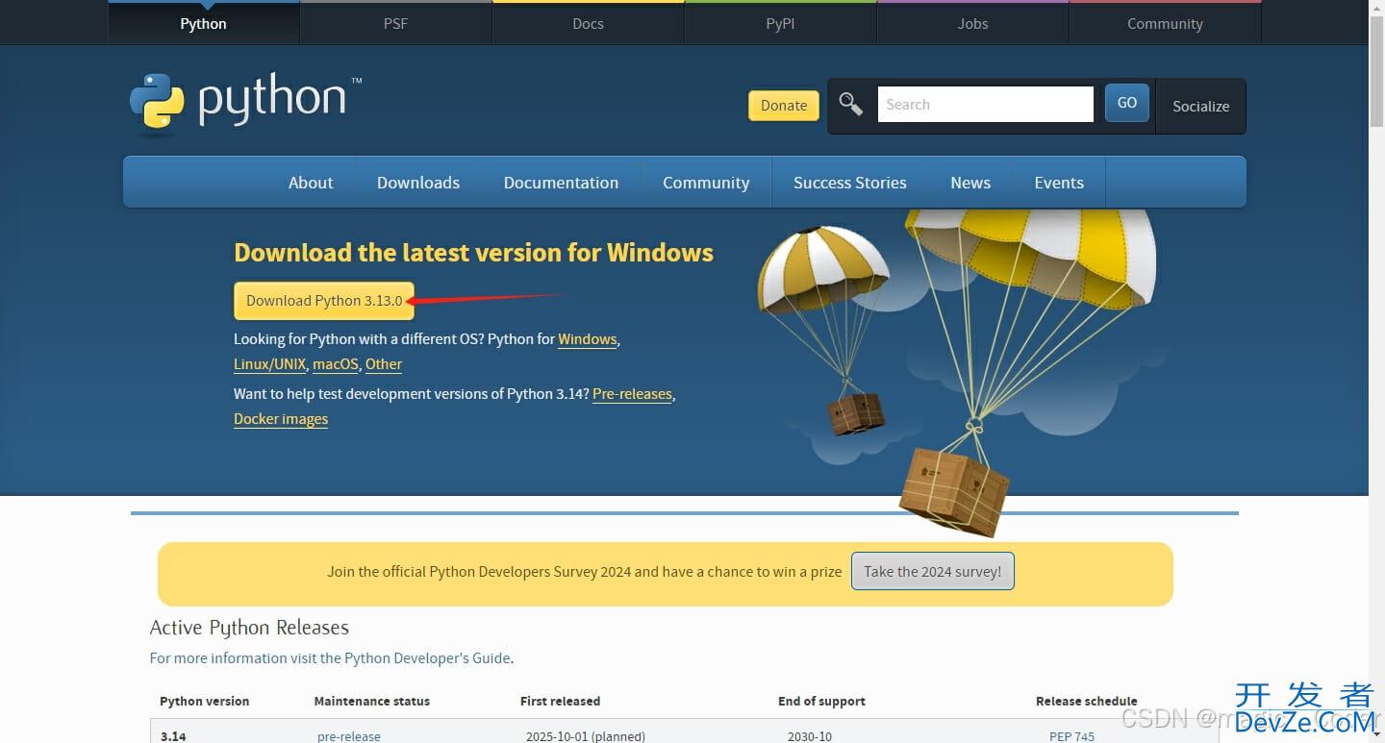Screen dimensions: 1385x743
Task: Open the Python tab in top bar
Action: [203, 24]
